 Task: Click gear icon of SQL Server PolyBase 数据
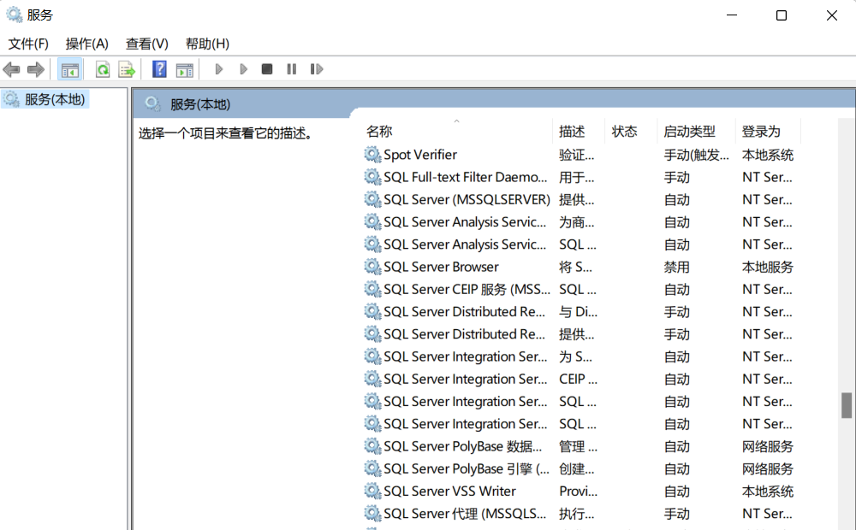(373, 446)
